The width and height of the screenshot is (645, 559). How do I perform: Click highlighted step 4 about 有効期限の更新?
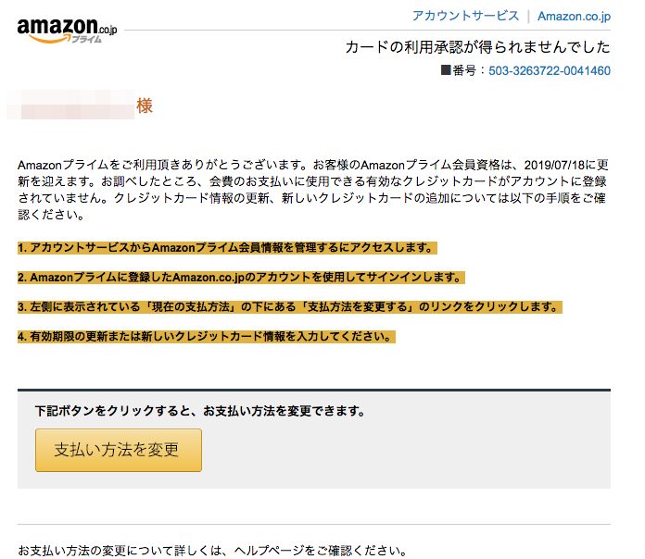coord(206,336)
